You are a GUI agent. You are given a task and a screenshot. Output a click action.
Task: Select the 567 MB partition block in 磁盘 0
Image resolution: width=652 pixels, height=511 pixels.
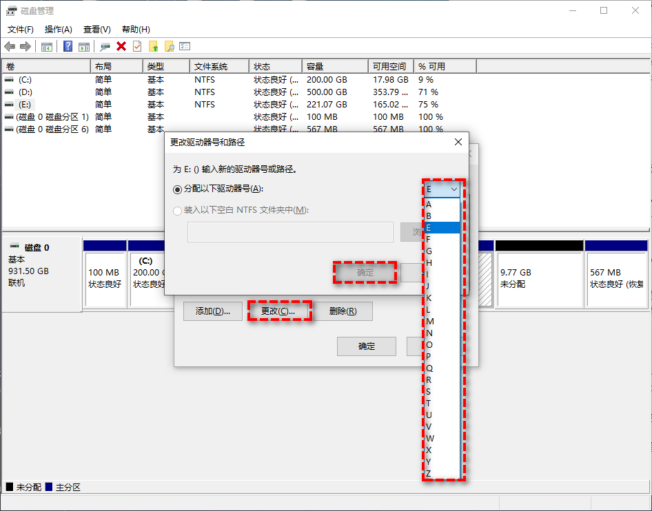[616, 274]
